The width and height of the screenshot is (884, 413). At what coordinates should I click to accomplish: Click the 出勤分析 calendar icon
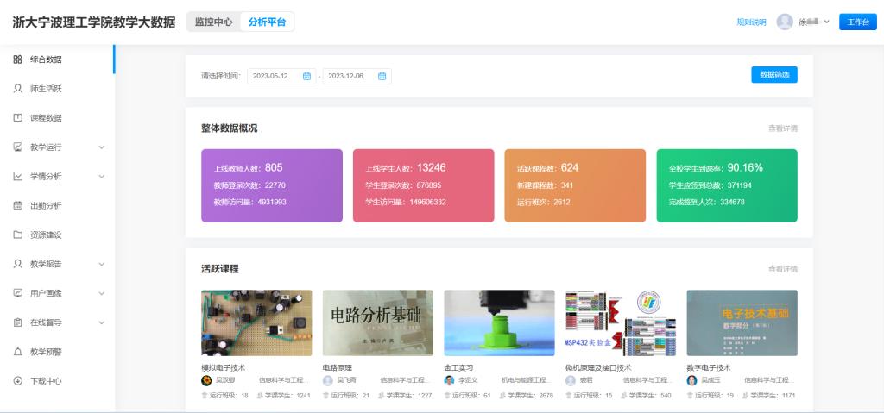click(17, 206)
